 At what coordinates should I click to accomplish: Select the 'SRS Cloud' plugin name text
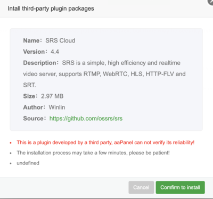point(60,40)
